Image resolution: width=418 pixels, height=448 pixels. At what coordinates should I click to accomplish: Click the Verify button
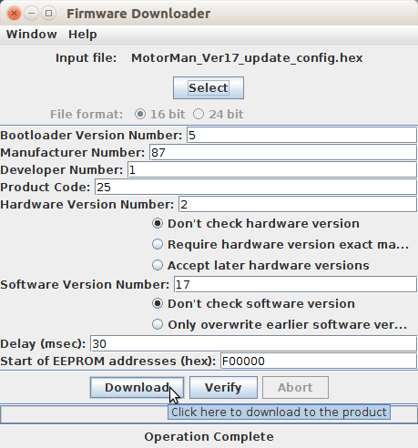[223, 388]
